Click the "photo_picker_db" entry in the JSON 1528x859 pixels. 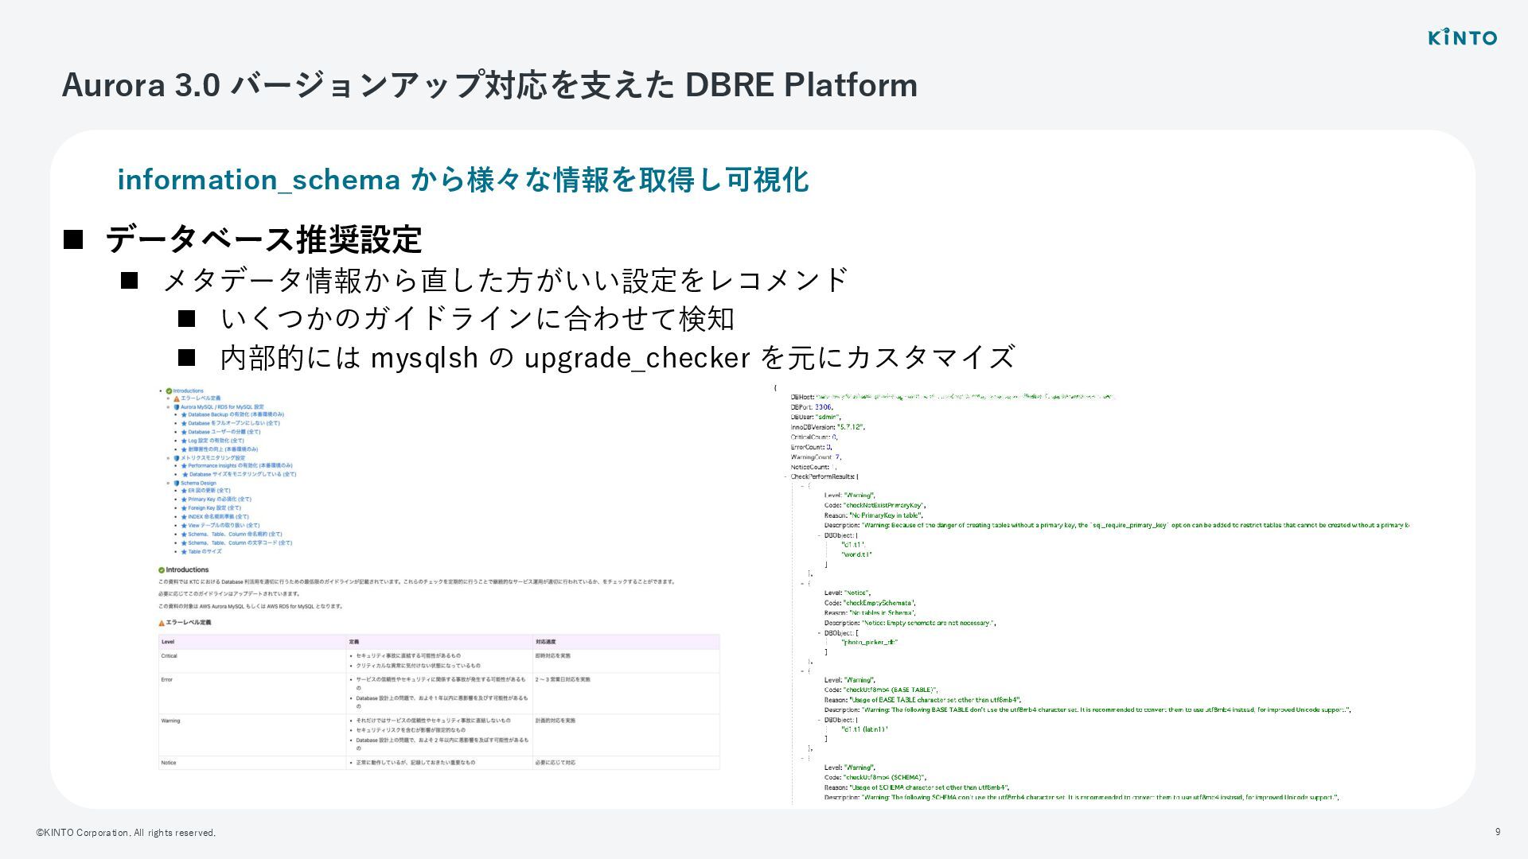point(869,643)
